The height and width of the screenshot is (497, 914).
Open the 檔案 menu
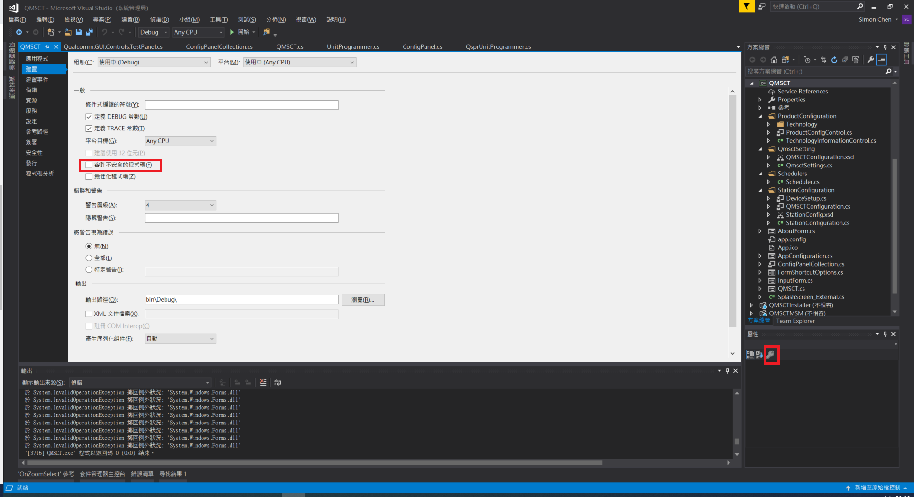[x=17, y=19]
